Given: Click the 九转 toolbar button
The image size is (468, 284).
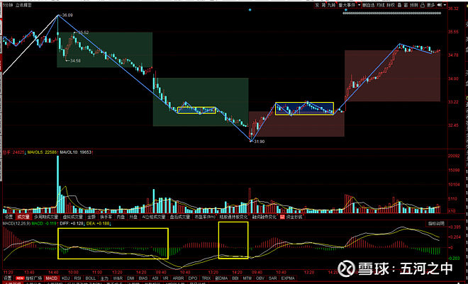Looking at the screenshot, I should pyautogui.click(x=332, y=5).
